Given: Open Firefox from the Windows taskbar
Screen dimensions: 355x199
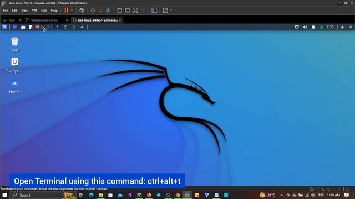Looking at the screenshot, I should [x=149, y=195].
